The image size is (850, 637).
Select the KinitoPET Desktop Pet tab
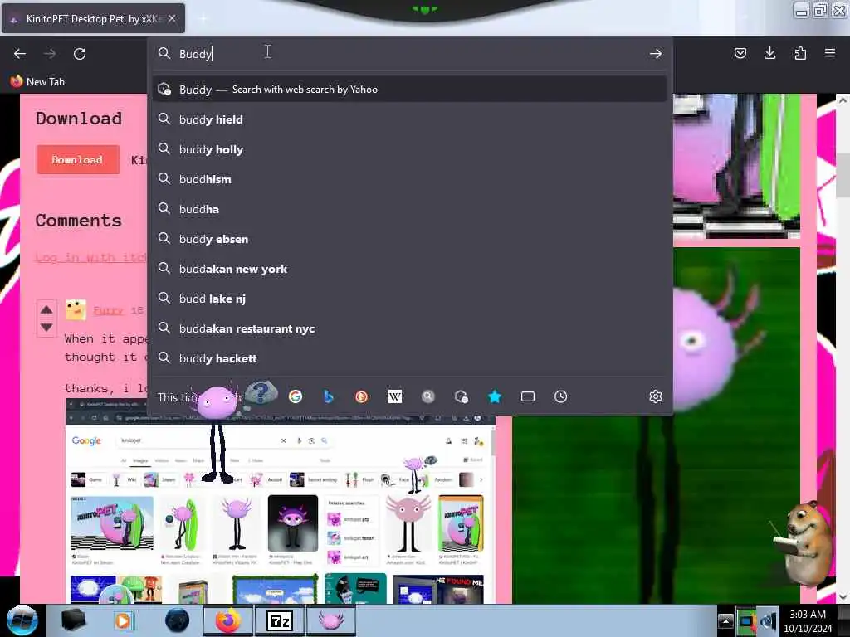click(x=93, y=18)
